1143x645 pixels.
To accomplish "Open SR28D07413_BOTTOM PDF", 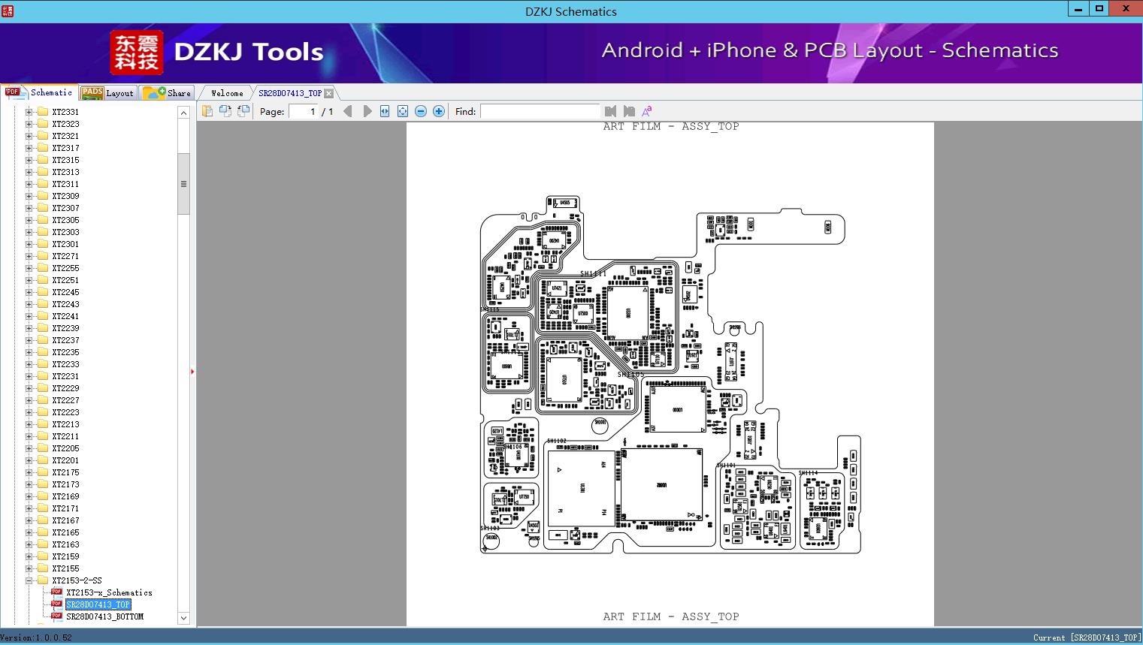I will (104, 616).
